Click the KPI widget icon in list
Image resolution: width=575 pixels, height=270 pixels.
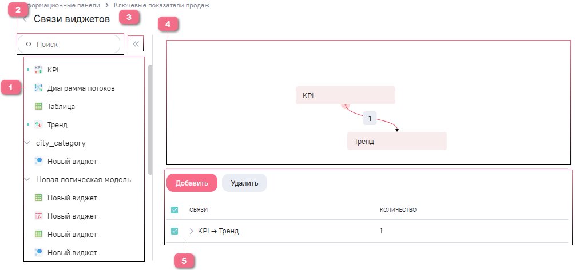[x=38, y=70]
